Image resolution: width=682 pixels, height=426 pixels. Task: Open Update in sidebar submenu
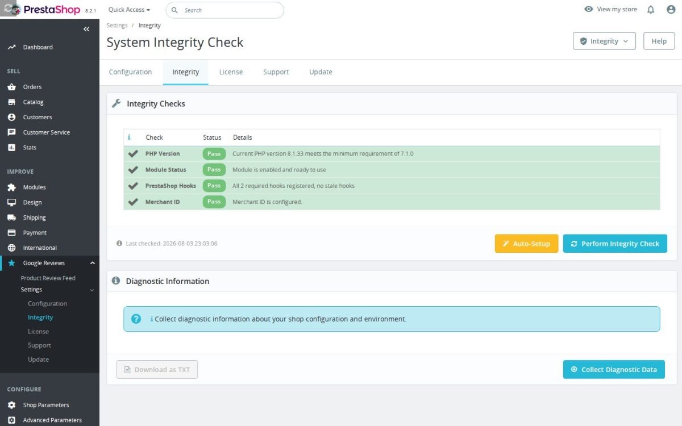click(x=39, y=360)
